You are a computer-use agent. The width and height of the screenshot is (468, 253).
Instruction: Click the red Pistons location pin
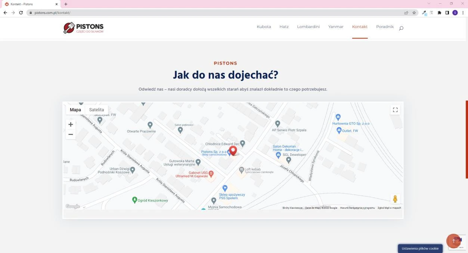(x=233, y=151)
